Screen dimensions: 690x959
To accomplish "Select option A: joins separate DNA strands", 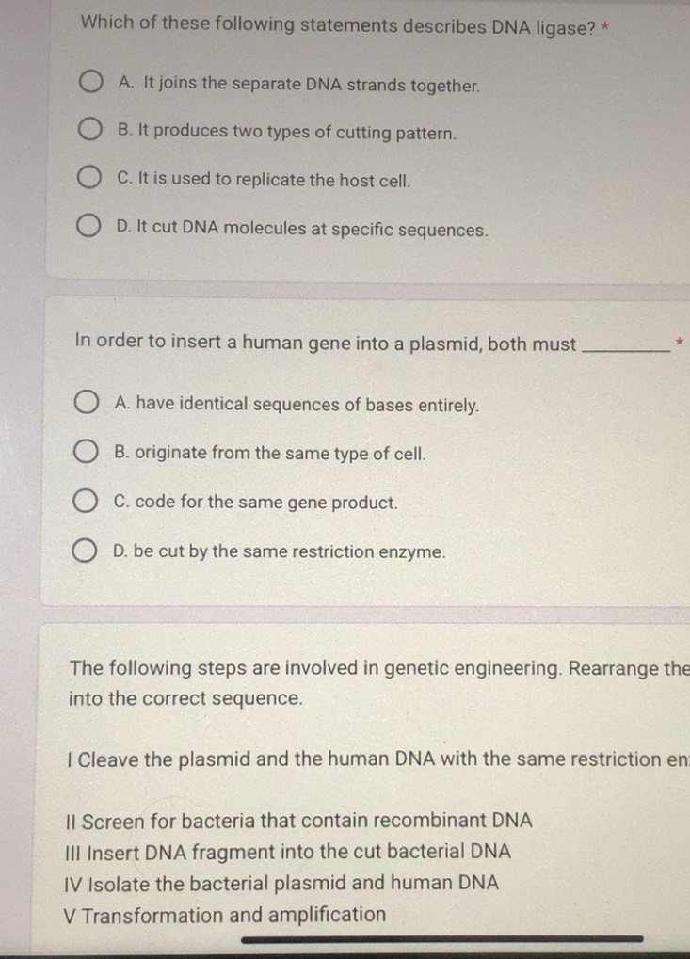I will point(90,85).
